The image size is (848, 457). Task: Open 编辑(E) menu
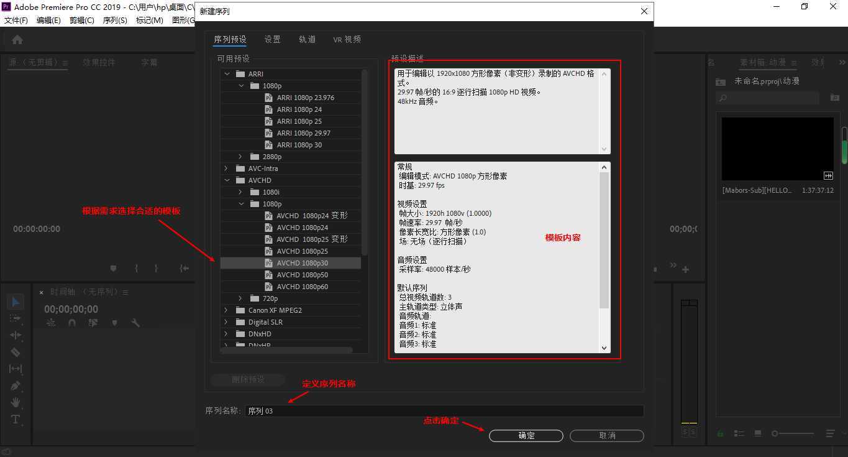click(x=48, y=20)
